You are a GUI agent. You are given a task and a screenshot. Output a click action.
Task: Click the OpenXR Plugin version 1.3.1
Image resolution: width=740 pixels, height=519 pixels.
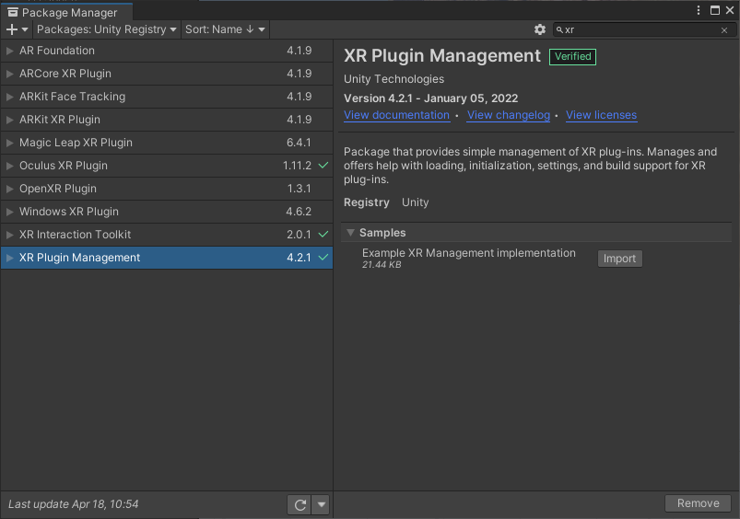tap(300, 189)
